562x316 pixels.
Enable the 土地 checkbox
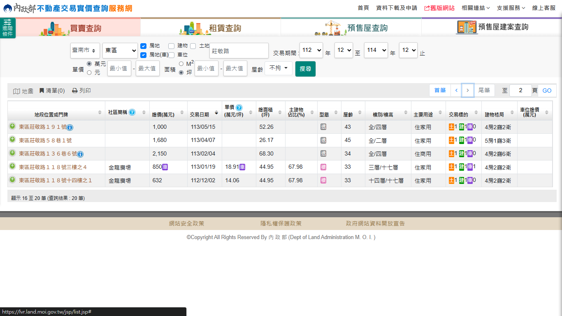193,46
